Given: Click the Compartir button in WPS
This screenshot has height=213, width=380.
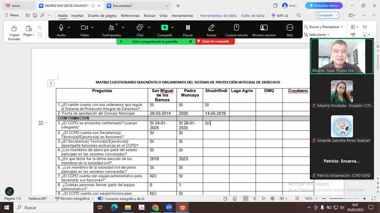Looking at the screenshot, I should [327, 15].
